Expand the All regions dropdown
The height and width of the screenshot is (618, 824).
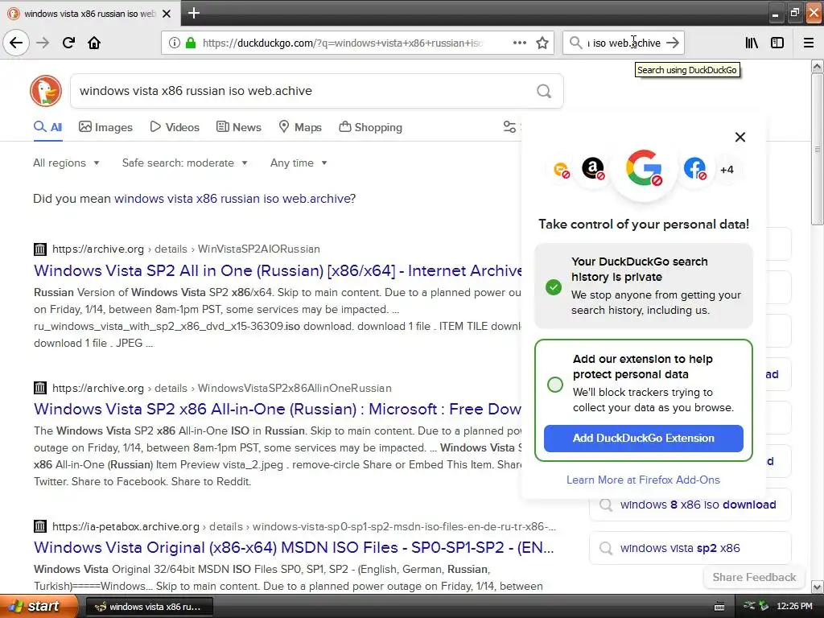click(x=66, y=163)
